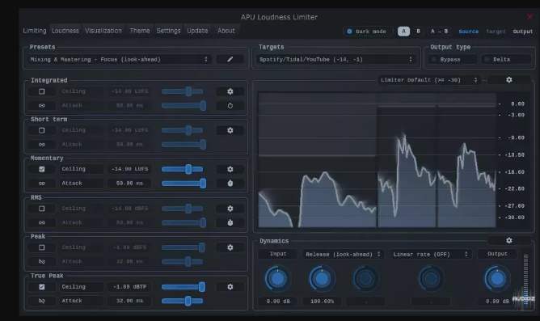Viewport: 540px width, 321px height.
Task: Select state B button
Action: 419,32
